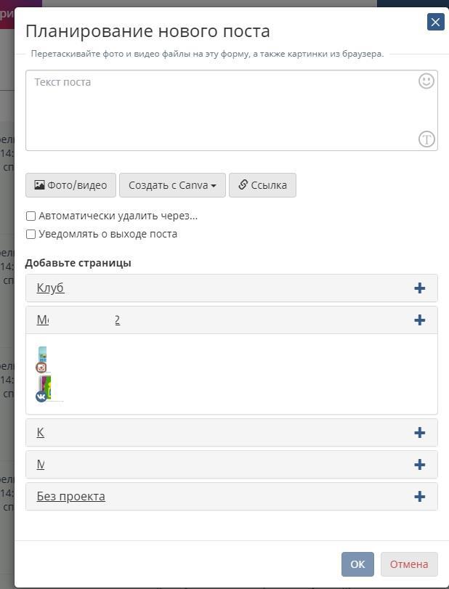
Task: Expand the Клуб project section
Action: [51, 288]
